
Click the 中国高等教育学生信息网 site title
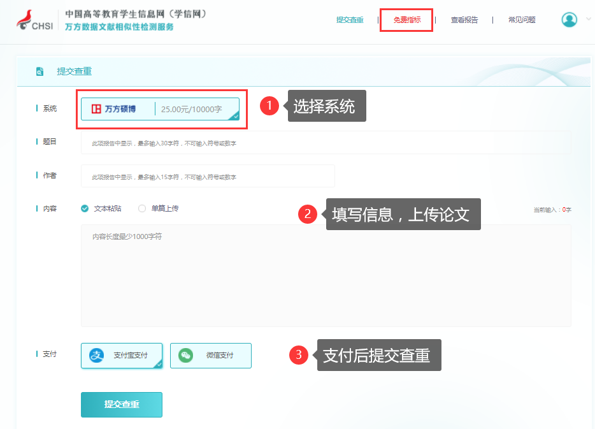pyautogui.click(x=136, y=14)
